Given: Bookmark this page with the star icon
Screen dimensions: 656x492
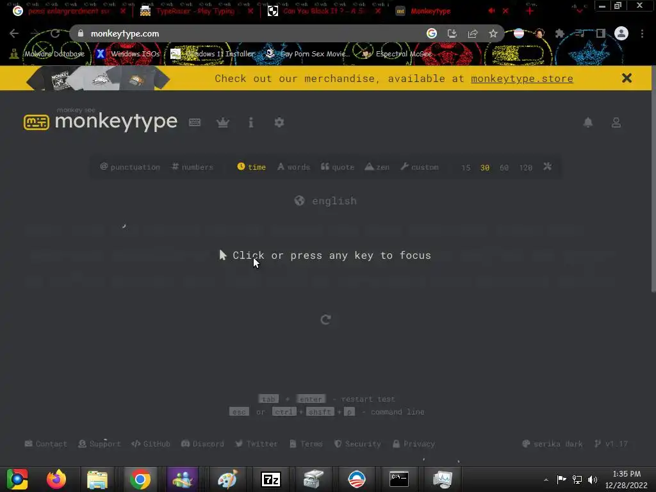Looking at the screenshot, I should pyautogui.click(x=493, y=33).
